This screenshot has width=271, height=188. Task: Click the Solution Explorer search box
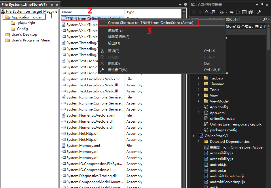[225, 19]
